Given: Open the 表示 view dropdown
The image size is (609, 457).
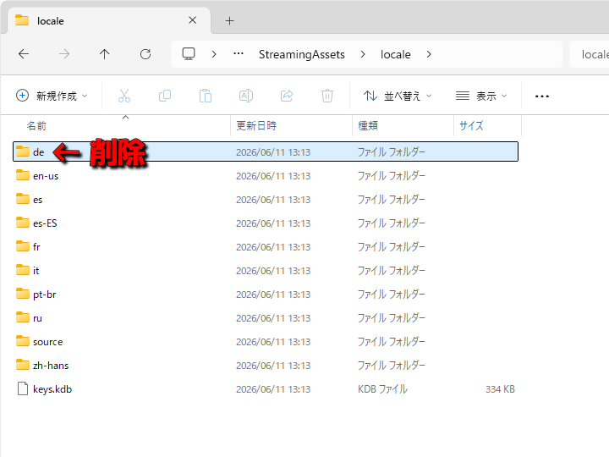Looking at the screenshot, I should point(481,96).
